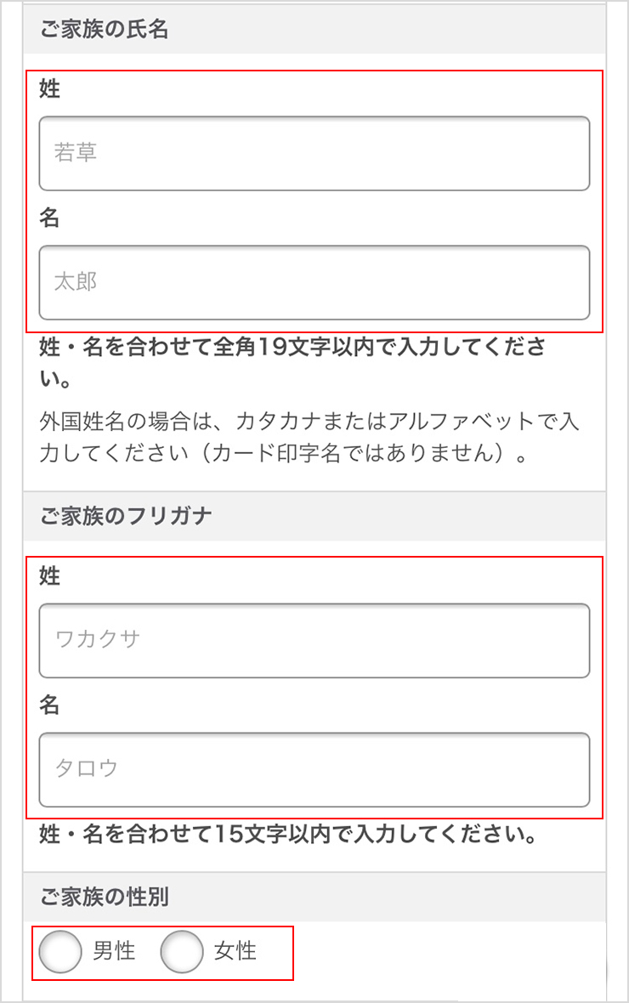Image resolution: width=629 pixels, height=1003 pixels.
Task: Click the 姓 label above the 若草 field
Action: (x=51, y=89)
